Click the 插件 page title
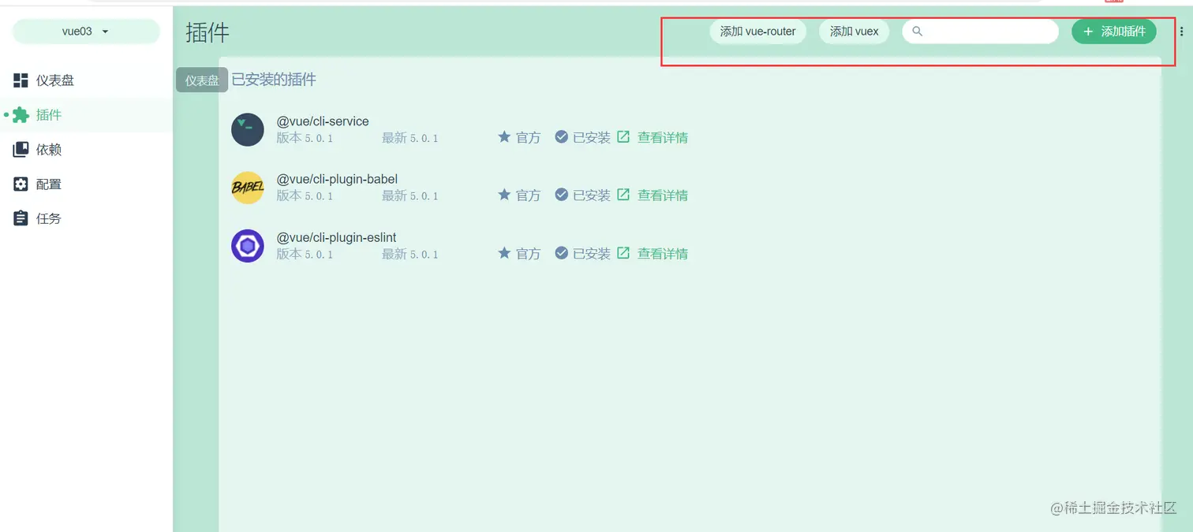The image size is (1193, 532). click(208, 32)
